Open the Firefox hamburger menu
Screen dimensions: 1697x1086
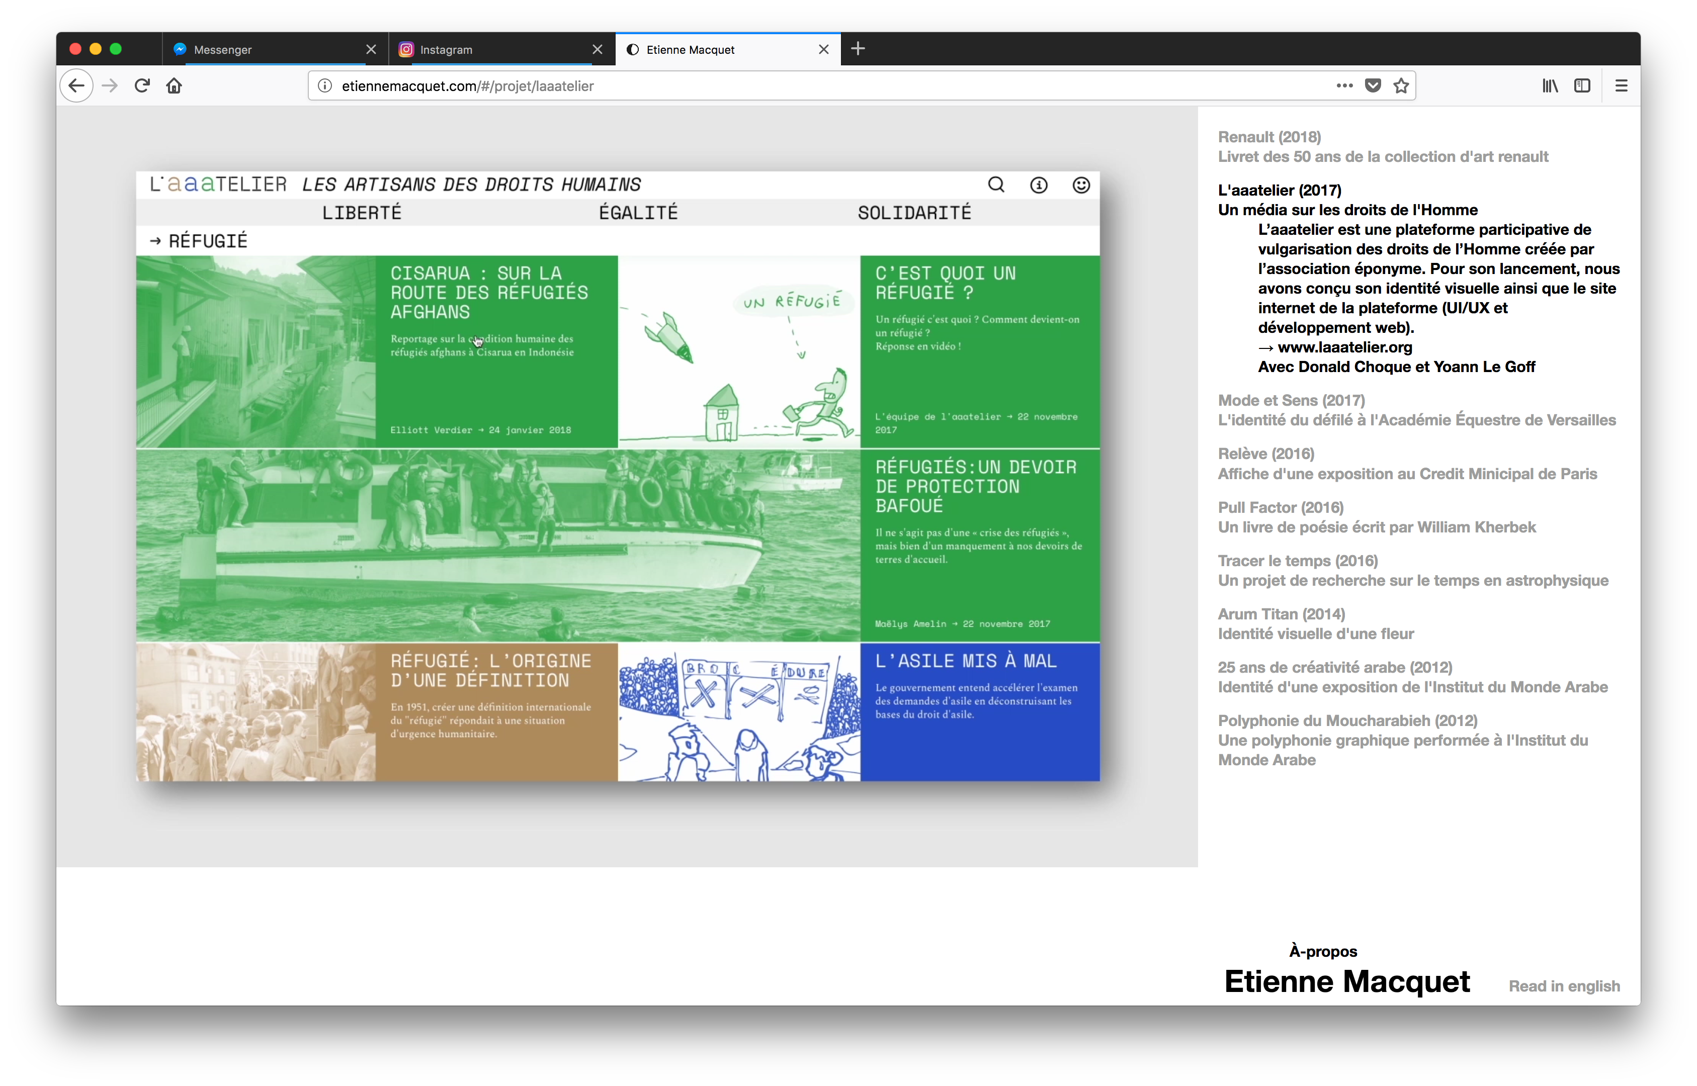(1621, 86)
